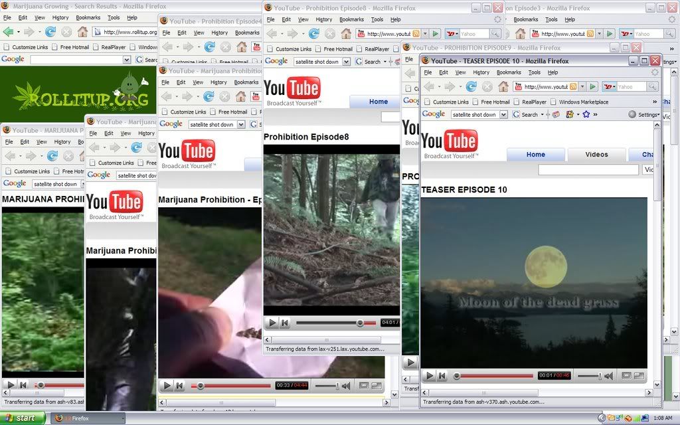The image size is (680, 425).
Task: Open Tools menu in Prohibition Episode8 window
Action: click(x=377, y=19)
